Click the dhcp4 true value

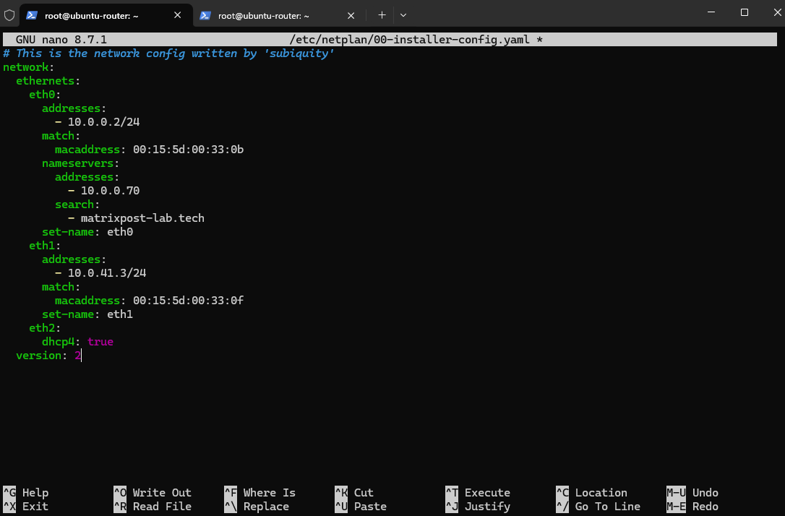100,341
